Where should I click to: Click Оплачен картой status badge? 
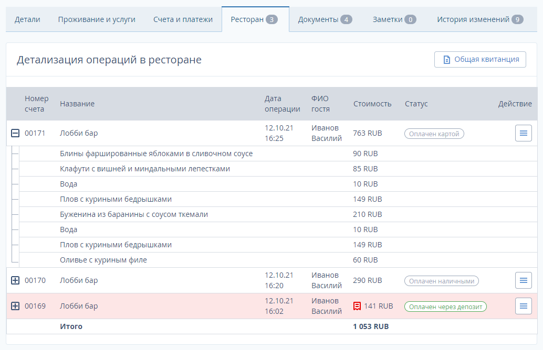[x=434, y=134]
